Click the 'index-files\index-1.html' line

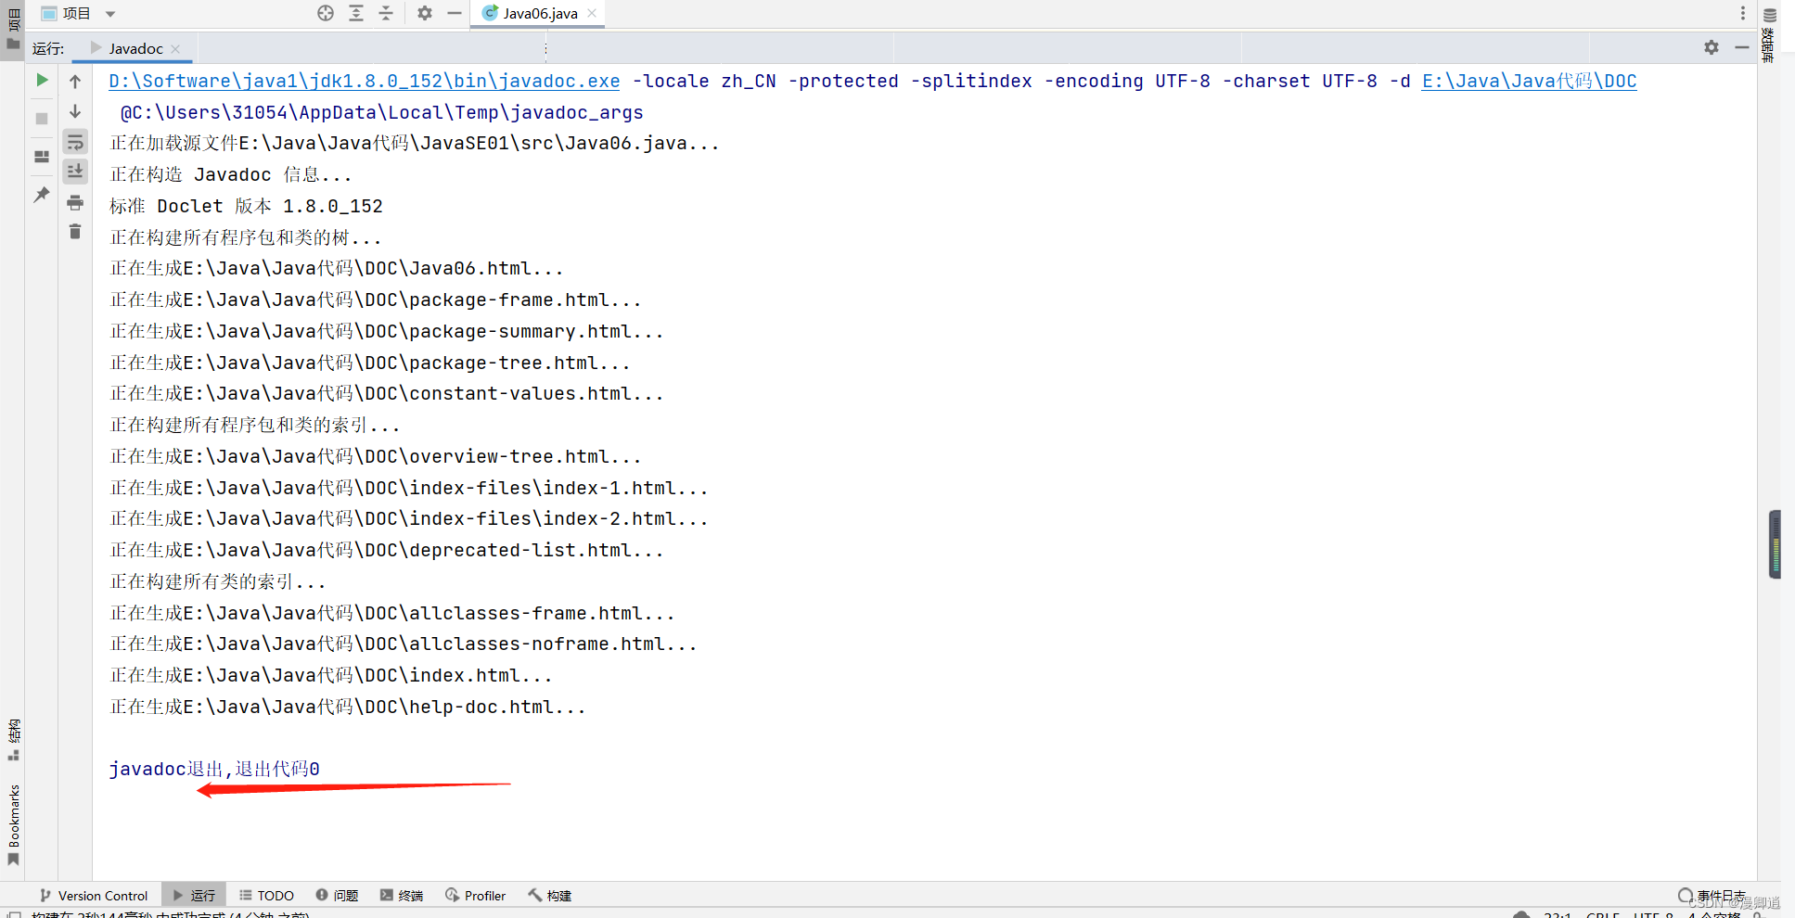click(x=408, y=488)
